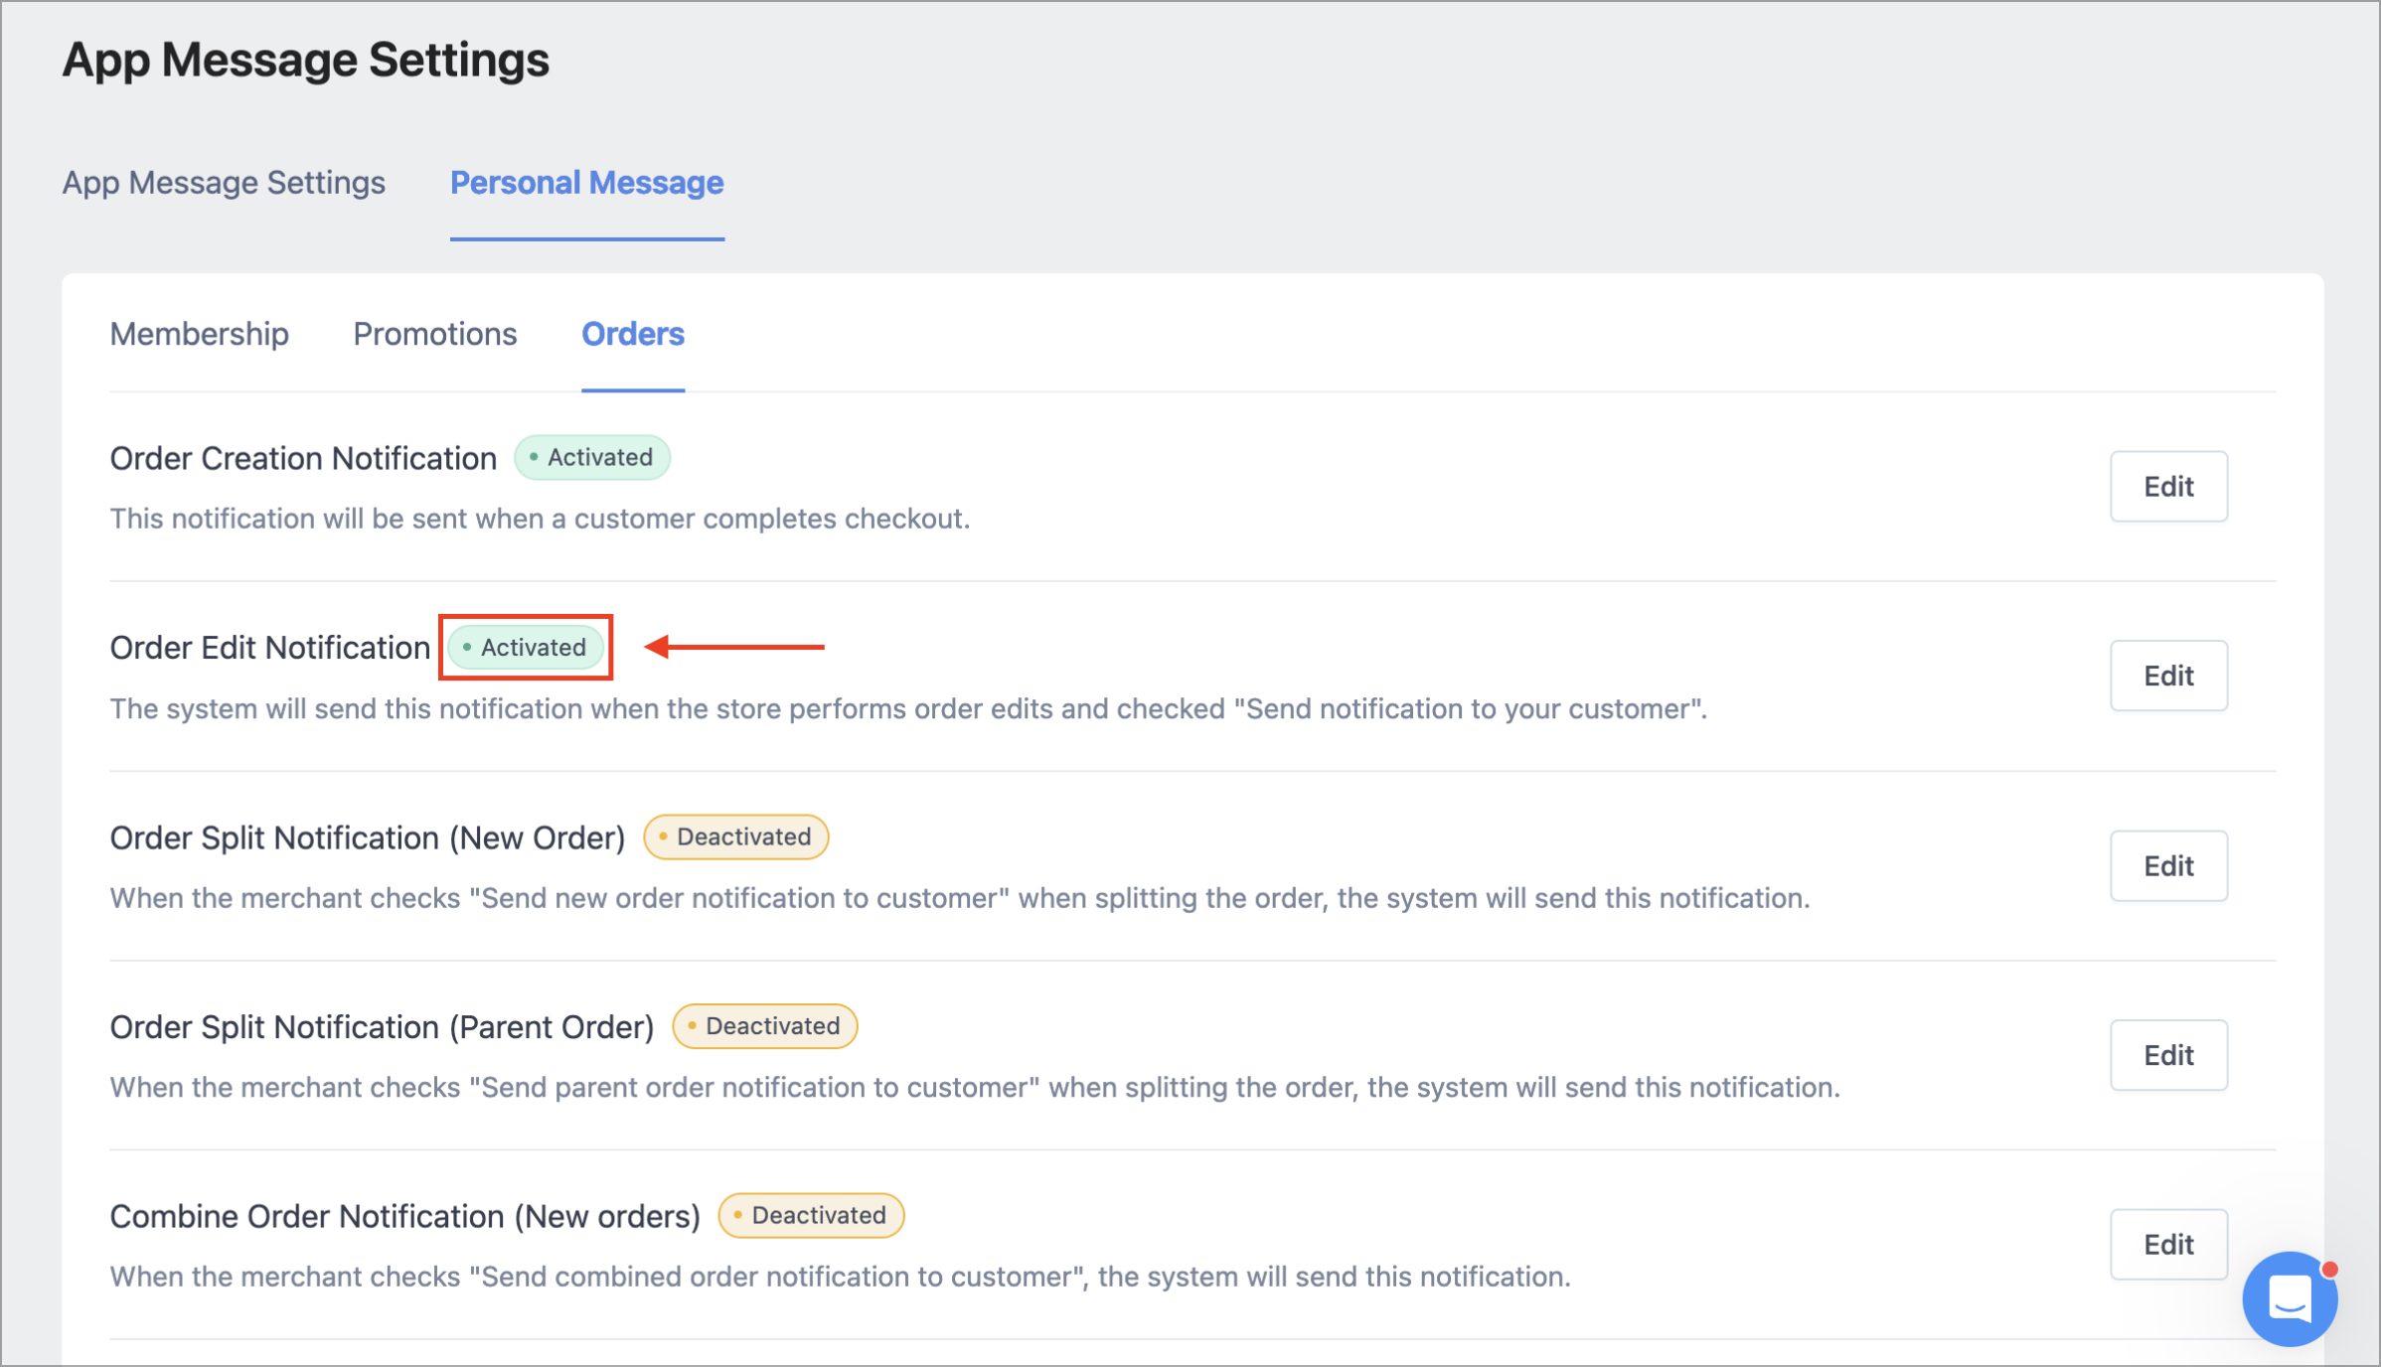Click Activated badge beside Order Creation Notification

(592, 457)
